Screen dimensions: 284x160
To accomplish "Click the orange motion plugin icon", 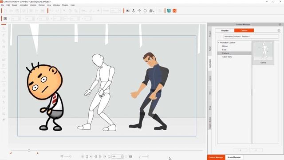I will pyautogui.click(x=174, y=11).
